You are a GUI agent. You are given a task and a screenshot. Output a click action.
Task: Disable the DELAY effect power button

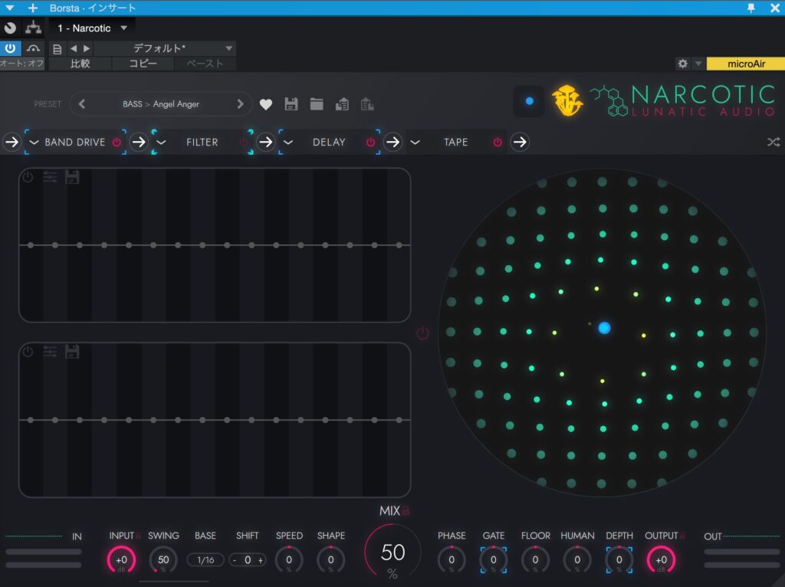370,142
